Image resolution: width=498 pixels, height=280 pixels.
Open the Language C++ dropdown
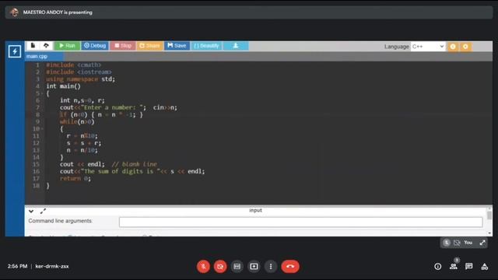pos(428,47)
